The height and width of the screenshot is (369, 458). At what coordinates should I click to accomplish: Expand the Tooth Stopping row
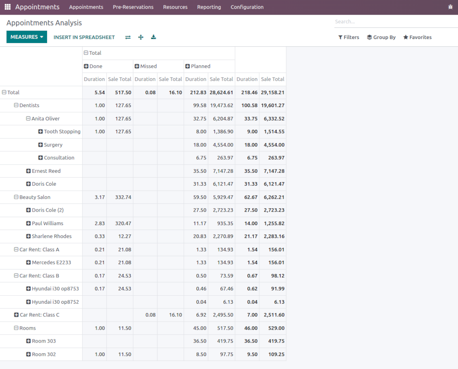[x=59, y=131]
